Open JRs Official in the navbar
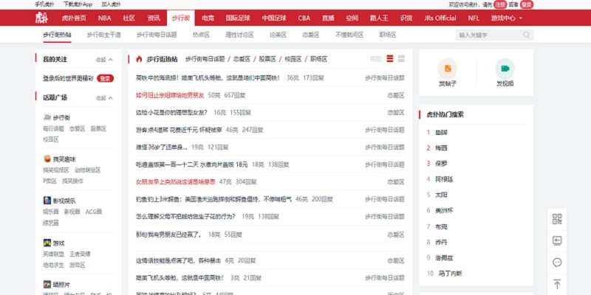Screen dimensions: 591x295 pos(440,18)
